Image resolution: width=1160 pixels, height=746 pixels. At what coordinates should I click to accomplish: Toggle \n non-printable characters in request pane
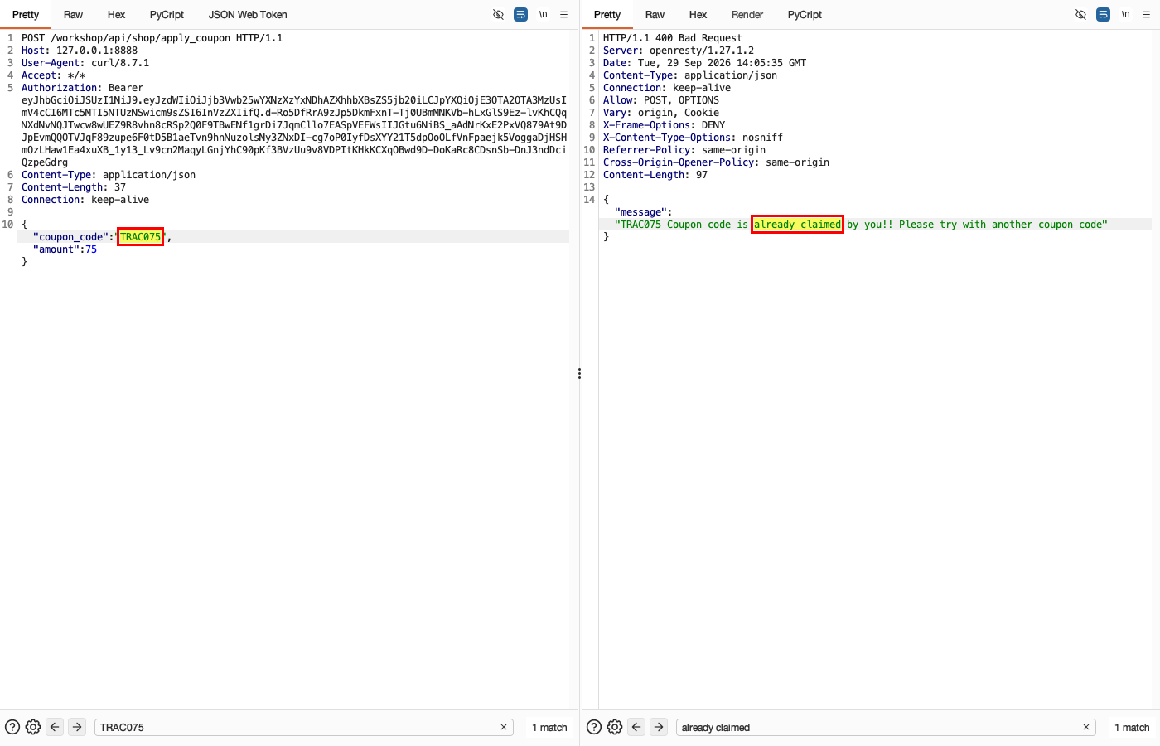tap(543, 14)
